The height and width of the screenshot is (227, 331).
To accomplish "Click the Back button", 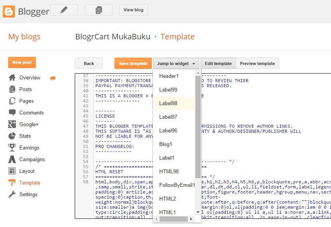I will pos(89,63).
